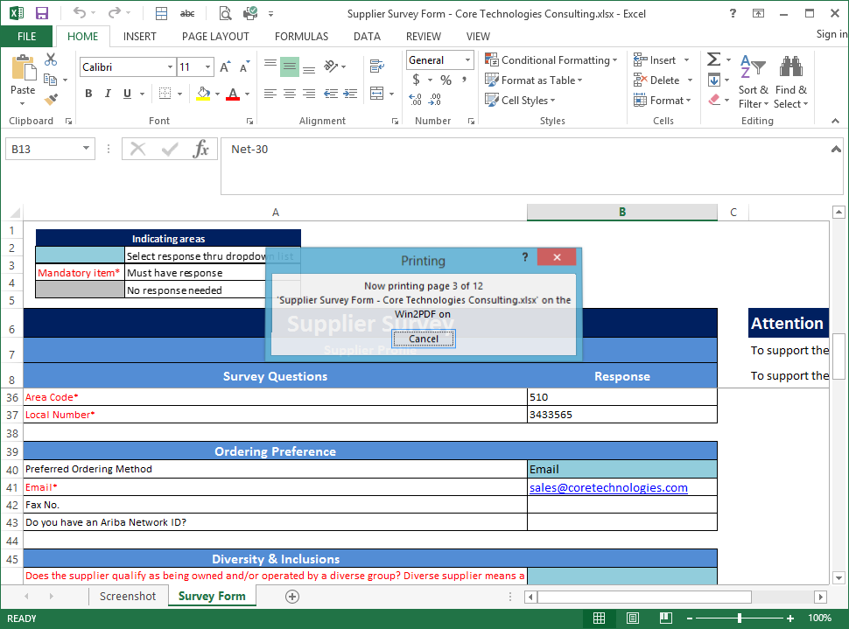Screen dimensions: 849x629
Task: Click the Save icon in quick access toolbar
Action: pos(42,13)
